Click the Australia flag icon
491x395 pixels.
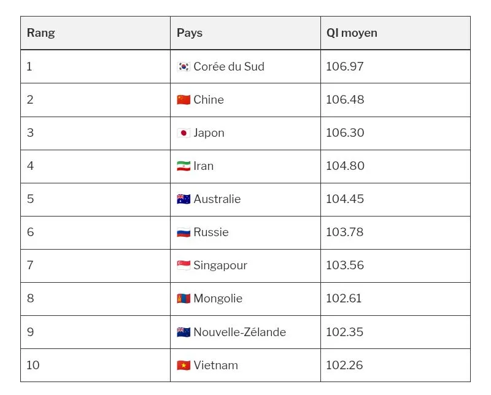pyautogui.click(x=184, y=199)
